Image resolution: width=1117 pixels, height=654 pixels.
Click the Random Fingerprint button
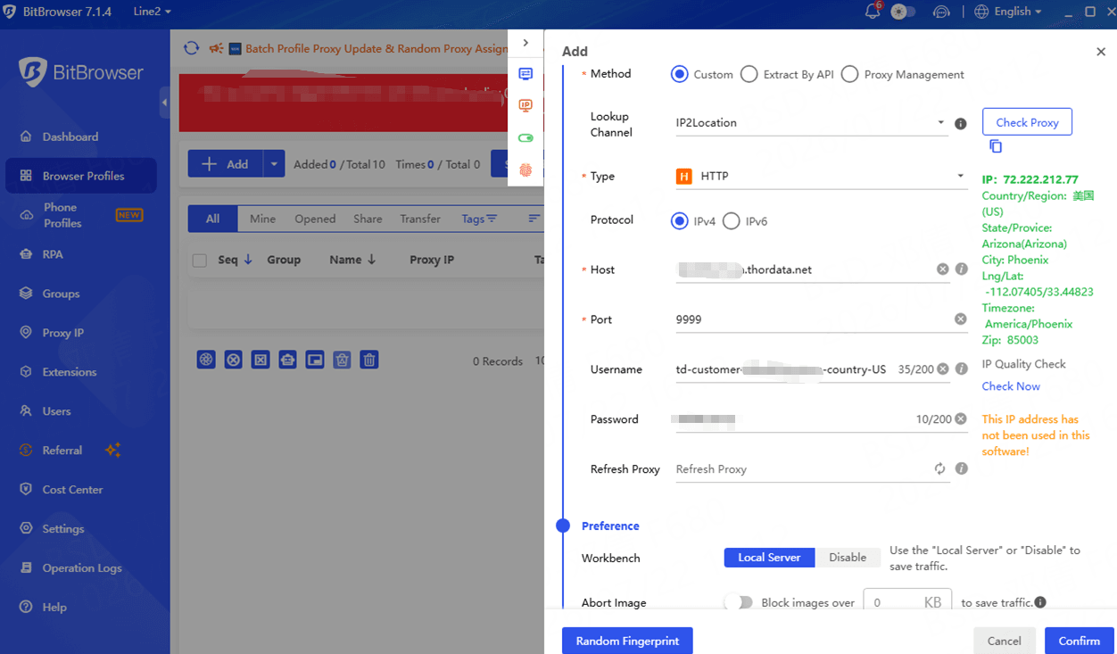point(627,641)
